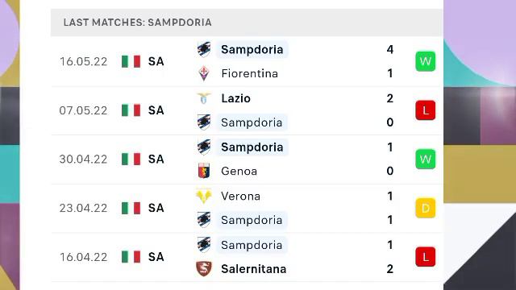Click green W badge for Fiorentina match
The height and width of the screenshot is (290, 516).
(425, 61)
